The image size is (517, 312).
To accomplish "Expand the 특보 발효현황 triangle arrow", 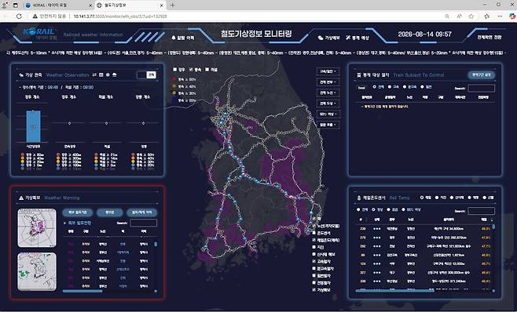I will [64, 223].
